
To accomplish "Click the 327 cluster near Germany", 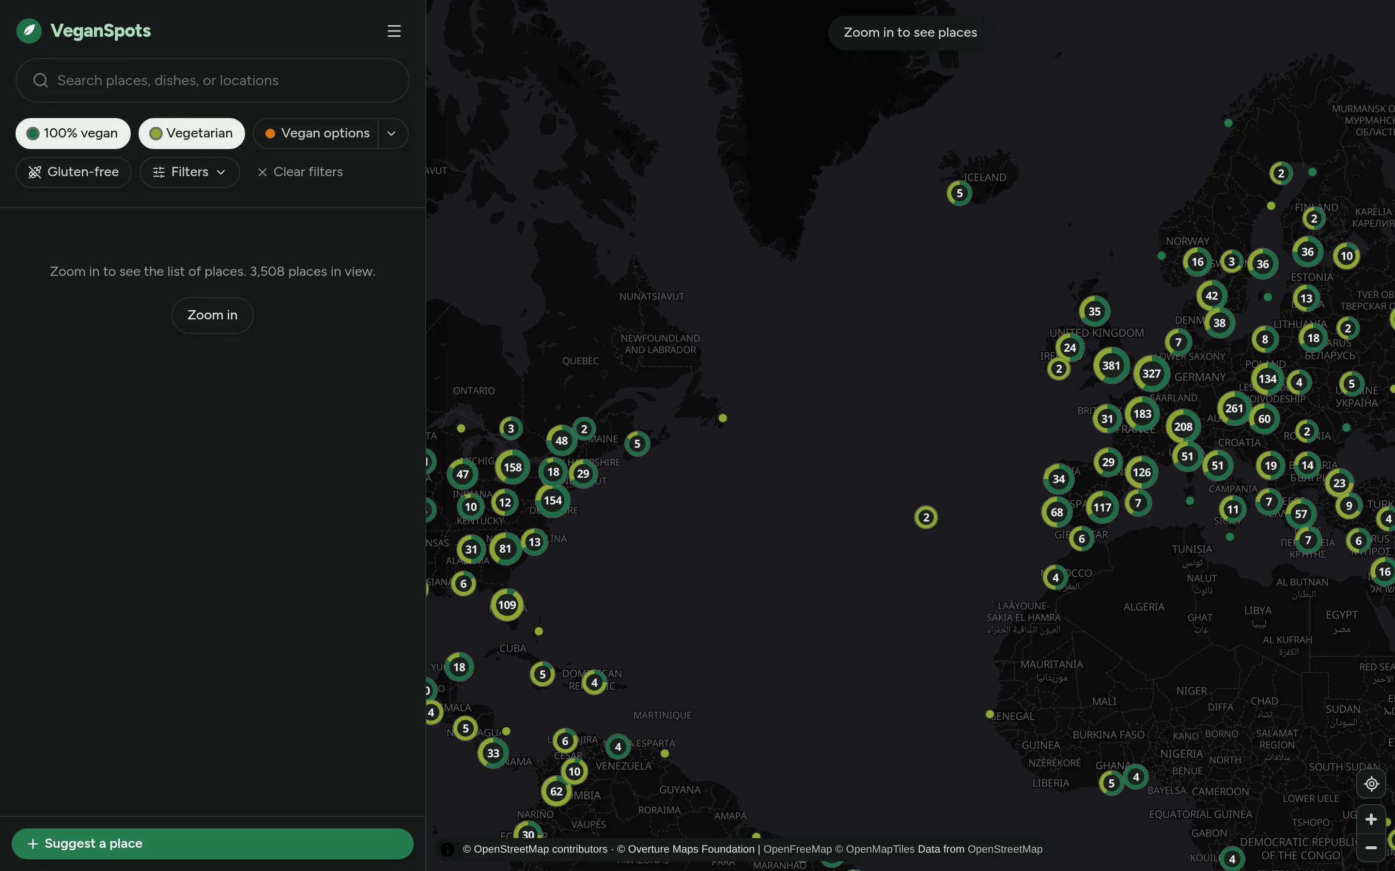I will 1151,373.
